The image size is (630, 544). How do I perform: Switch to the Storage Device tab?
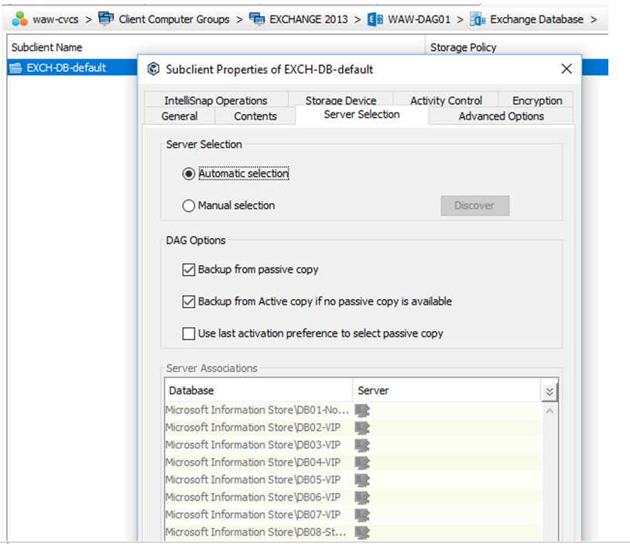(x=341, y=100)
